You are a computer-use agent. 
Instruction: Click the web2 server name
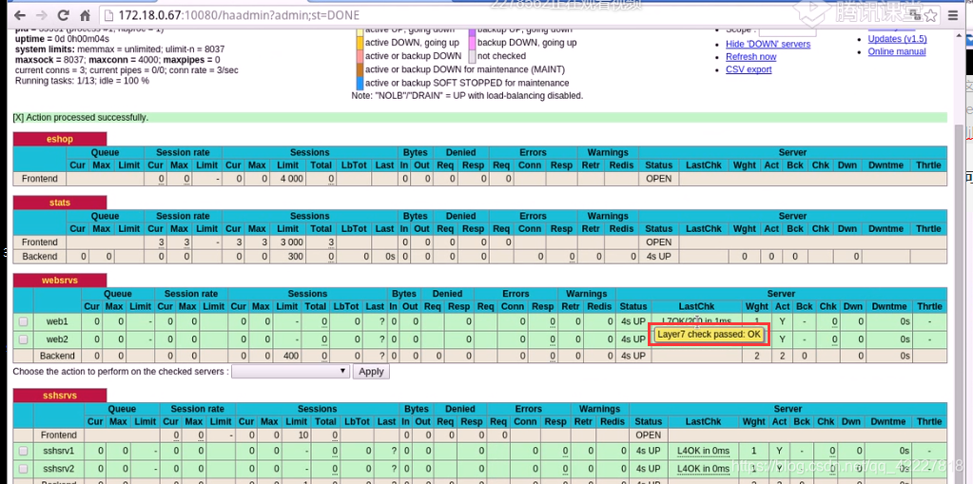[x=57, y=339]
